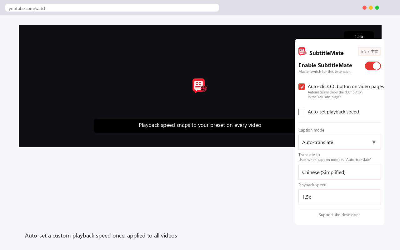Image resolution: width=400 pixels, height=250 pixels.
Task: Click the SubtitleMate logo icon in popup header
Action: (302, 52)
